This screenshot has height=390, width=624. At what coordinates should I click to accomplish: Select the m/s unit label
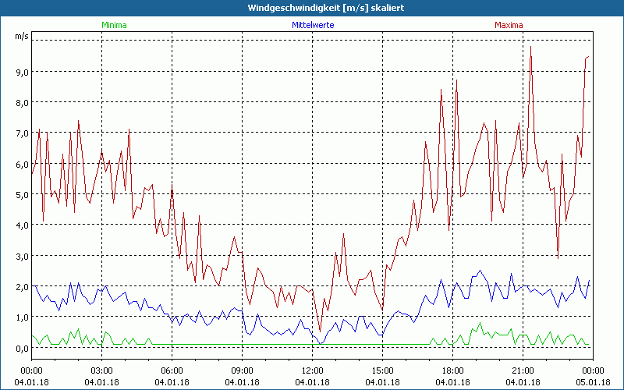coord(20,36)
